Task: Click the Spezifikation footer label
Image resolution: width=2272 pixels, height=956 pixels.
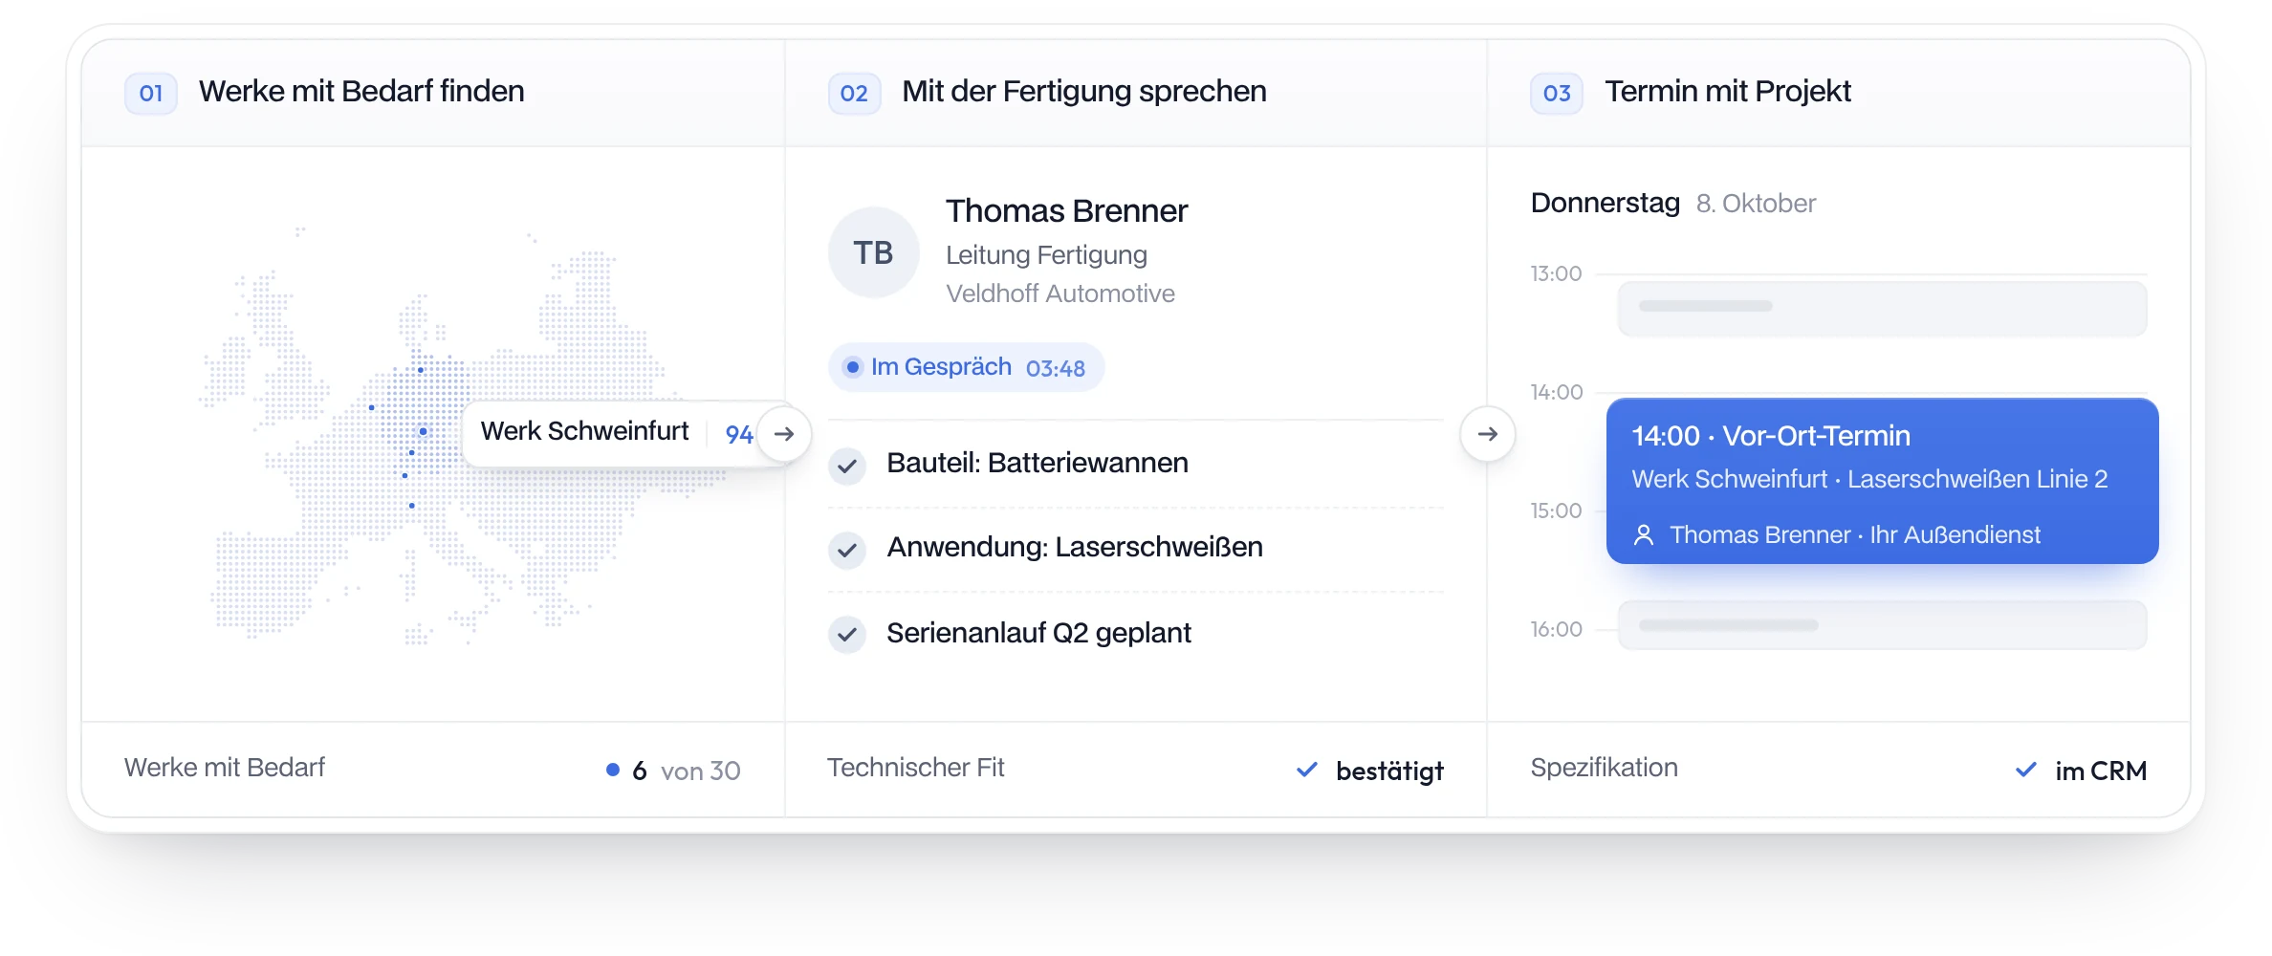Action: pos(1604,768)
